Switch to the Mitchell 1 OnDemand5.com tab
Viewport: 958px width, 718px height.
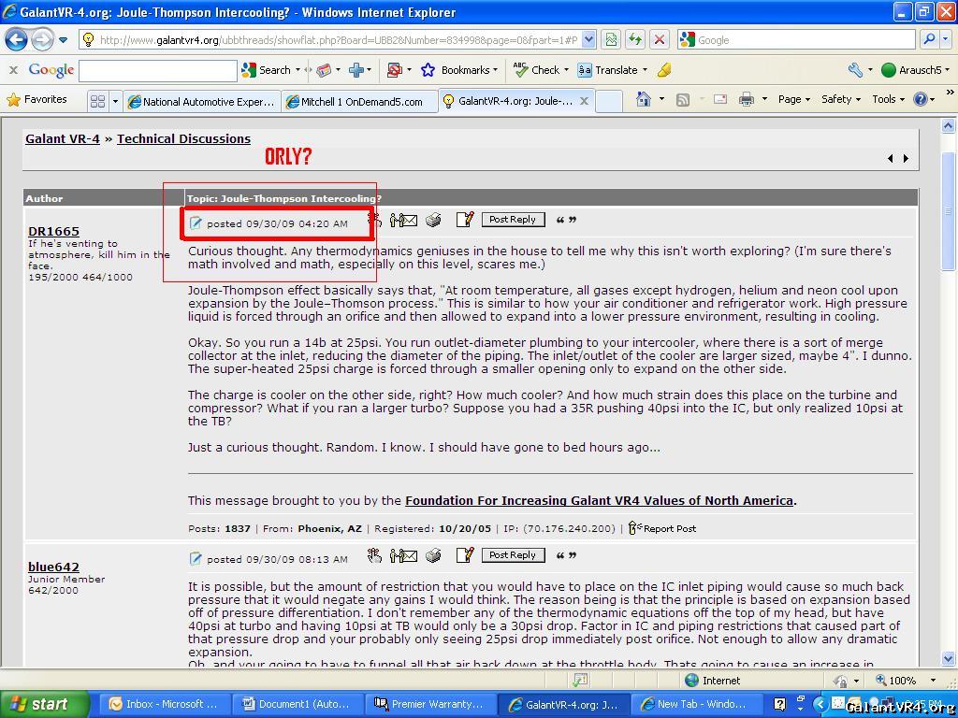(x=361, y=101)
